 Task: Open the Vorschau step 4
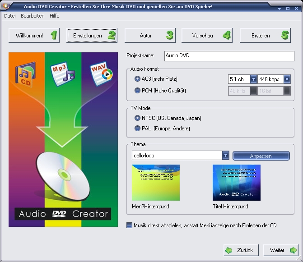[x=207, y=36]
